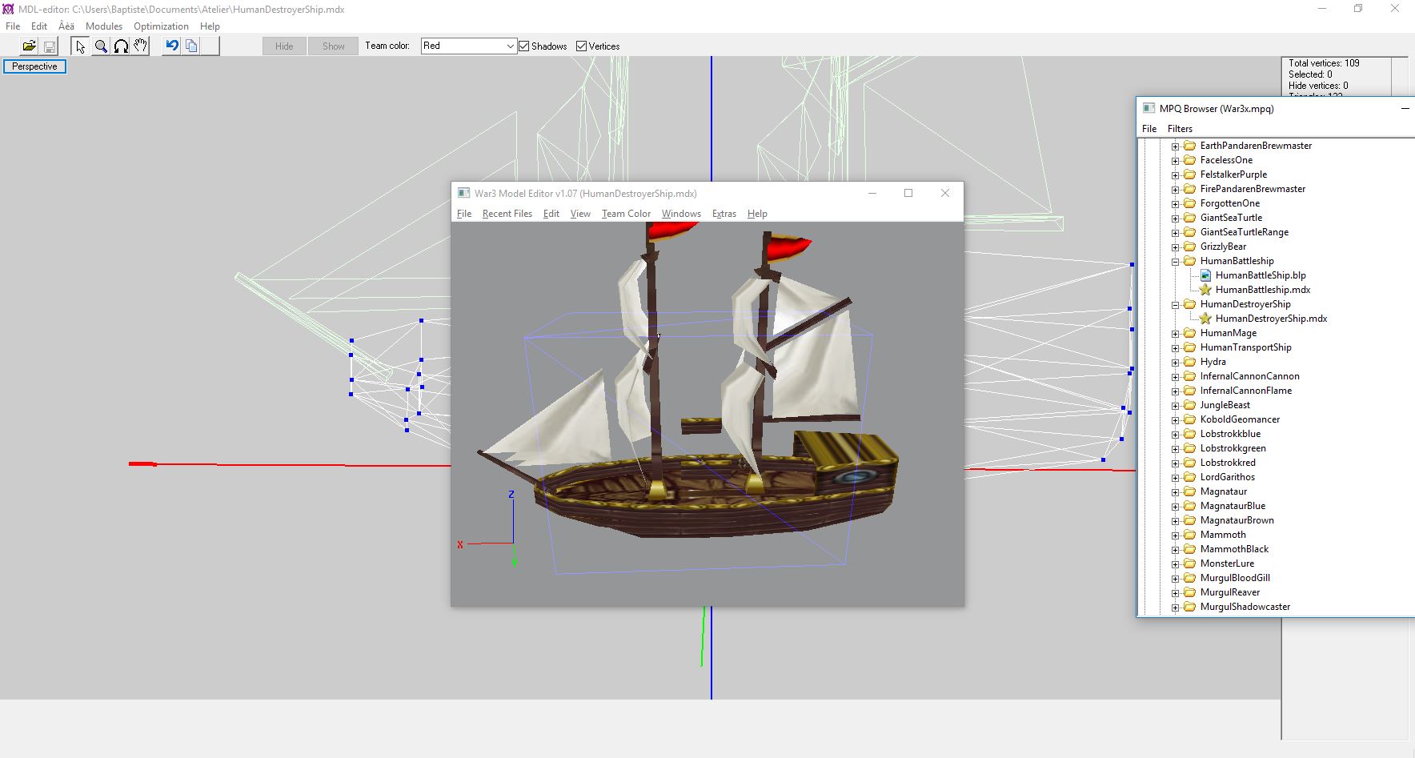Expand the JungleBeast folder node
Image resolution: width=1415 pixels, height=758 pixels.
(1176, 406)
